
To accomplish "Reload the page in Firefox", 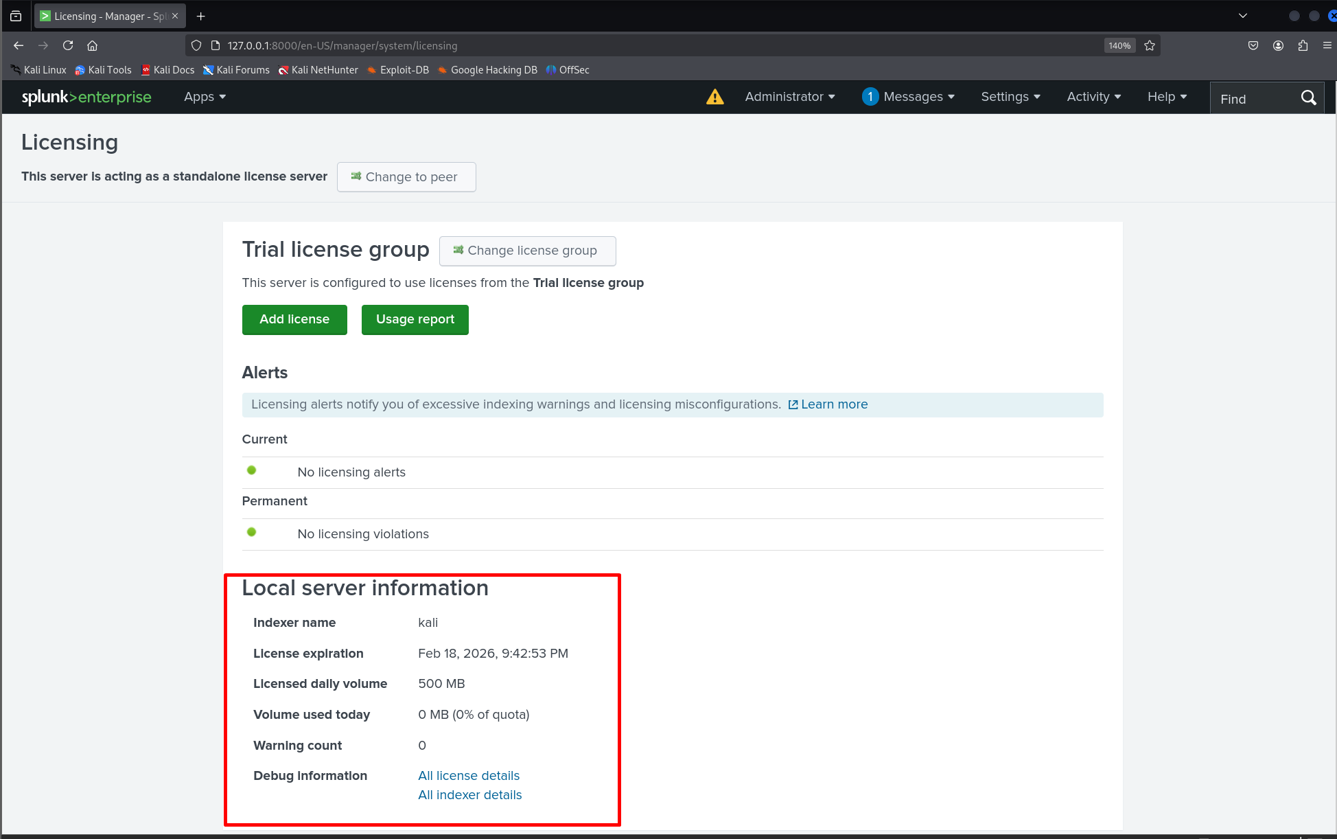I will point(67,45).
